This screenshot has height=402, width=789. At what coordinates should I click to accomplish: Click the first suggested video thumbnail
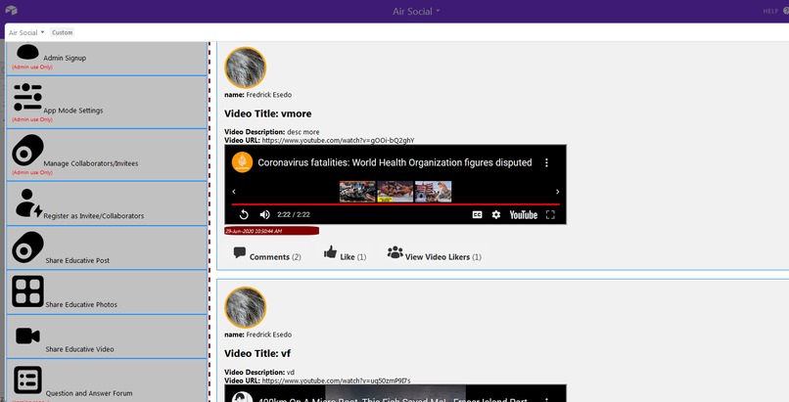coord(357,192)
